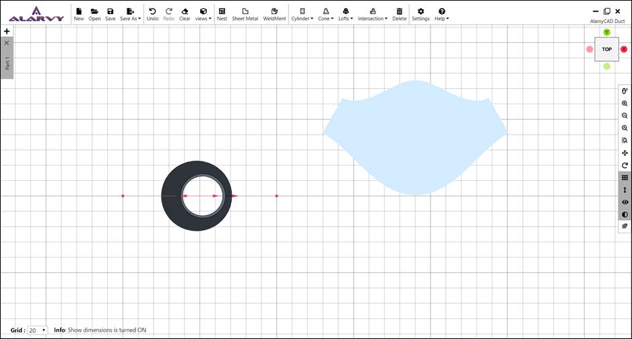
Task: Expand the Cone dropdown
Action: tap(325, 14)
